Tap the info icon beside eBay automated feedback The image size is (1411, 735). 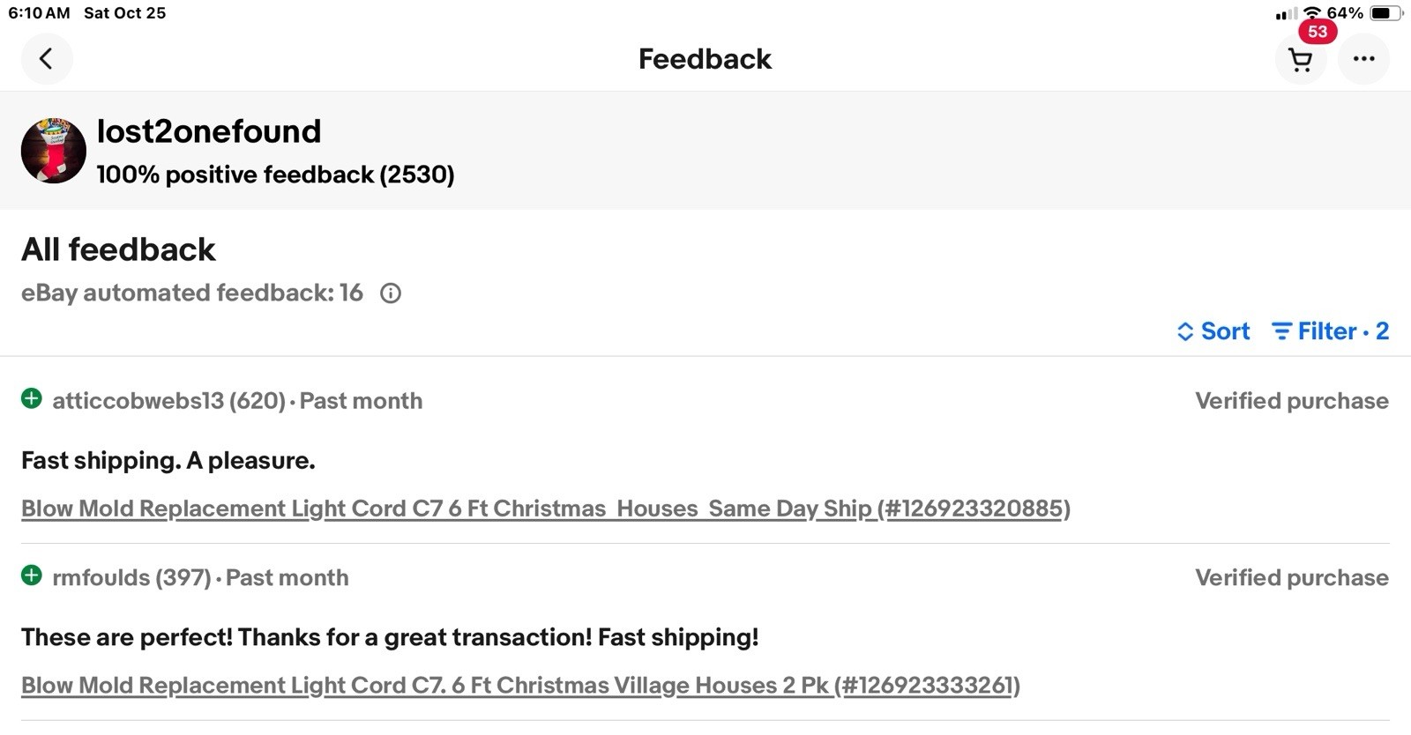(x=391, y=293)
